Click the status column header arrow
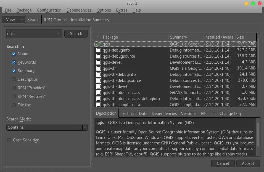The image size is (264, 172). (x=98, y=37)
